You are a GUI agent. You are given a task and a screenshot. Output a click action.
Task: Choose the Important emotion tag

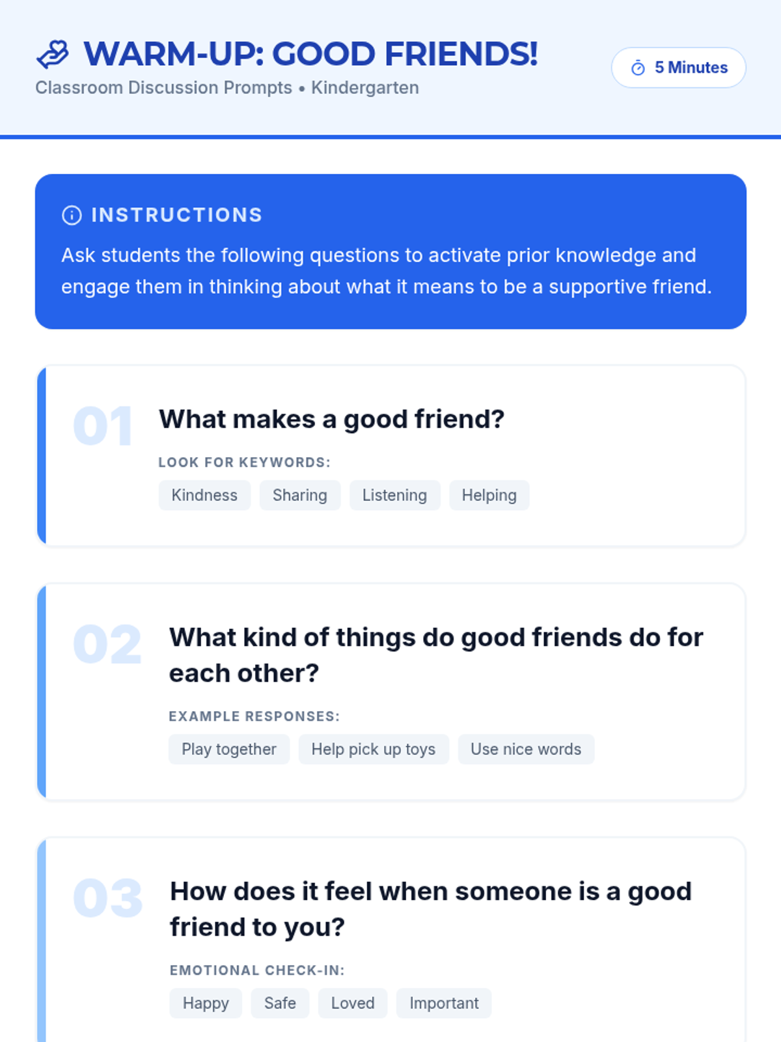(x=444, y=1003)
